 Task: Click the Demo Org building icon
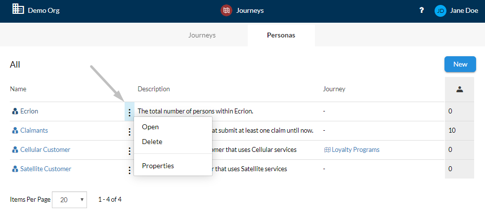(18, 9)
